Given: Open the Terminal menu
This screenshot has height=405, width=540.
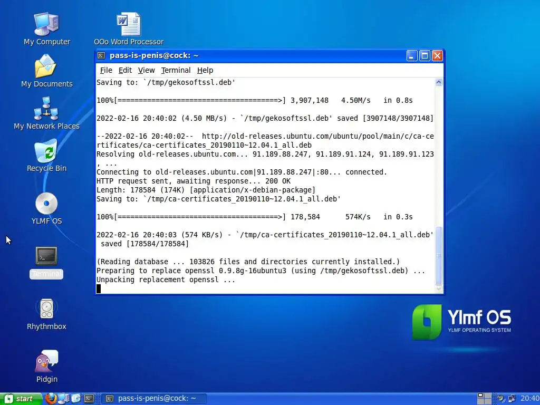Looking at the screenshot, I should [176, 70].
